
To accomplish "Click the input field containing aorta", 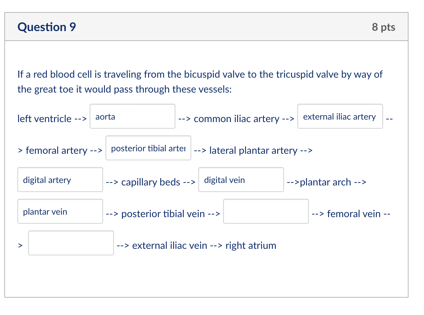I will coord(132,116).
